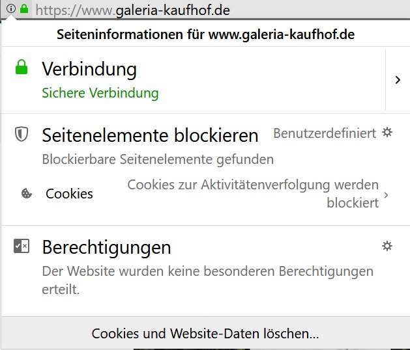Viewport: 410px width, 350px height.
Task: Click the Berechtigungen heading
Action: coord(106,247)
